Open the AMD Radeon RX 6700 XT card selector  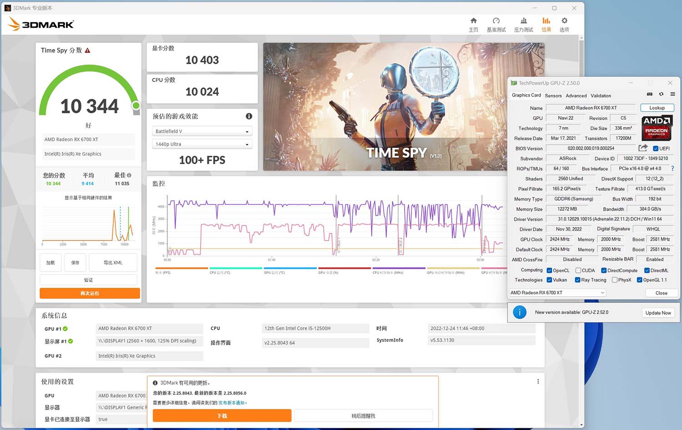tap(557, 293)
